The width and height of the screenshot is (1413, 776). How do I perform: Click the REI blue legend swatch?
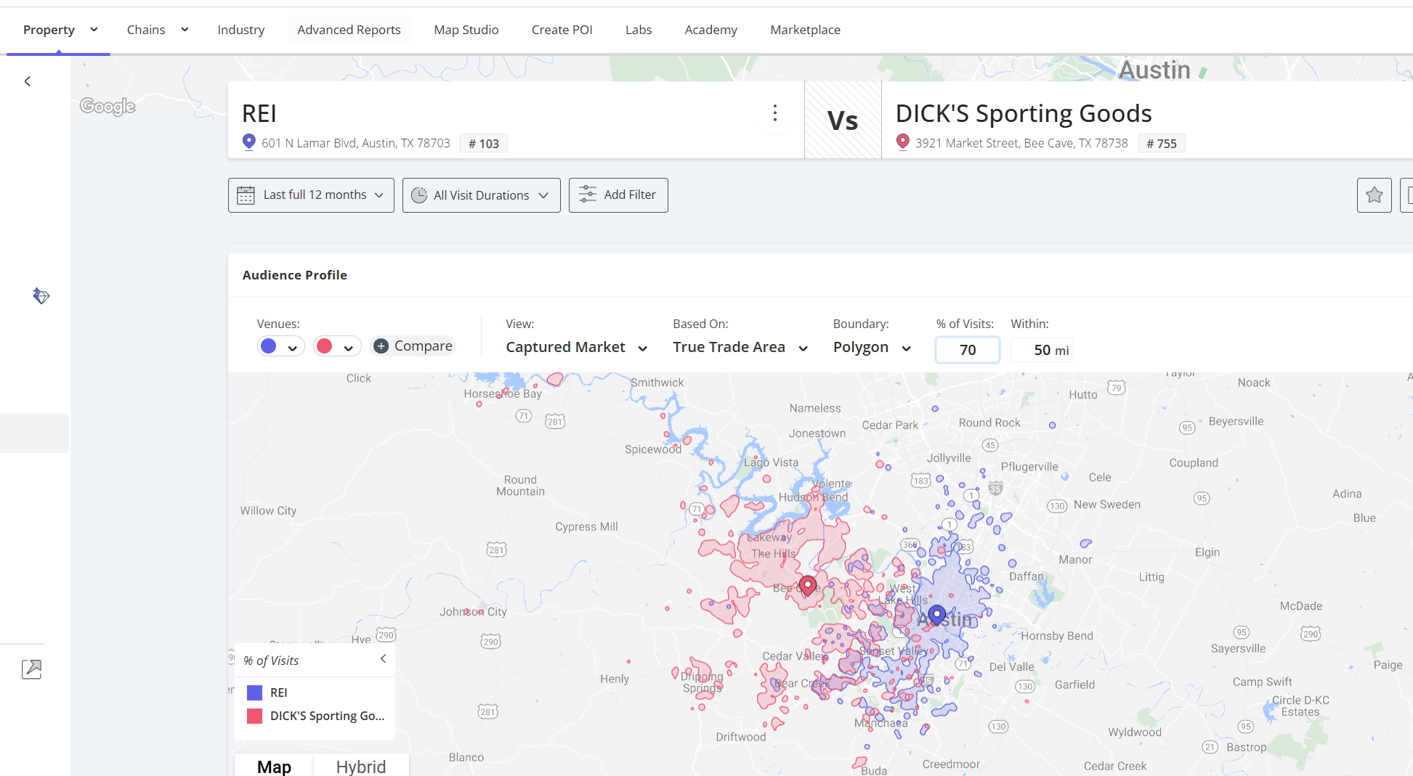(254, 693)
